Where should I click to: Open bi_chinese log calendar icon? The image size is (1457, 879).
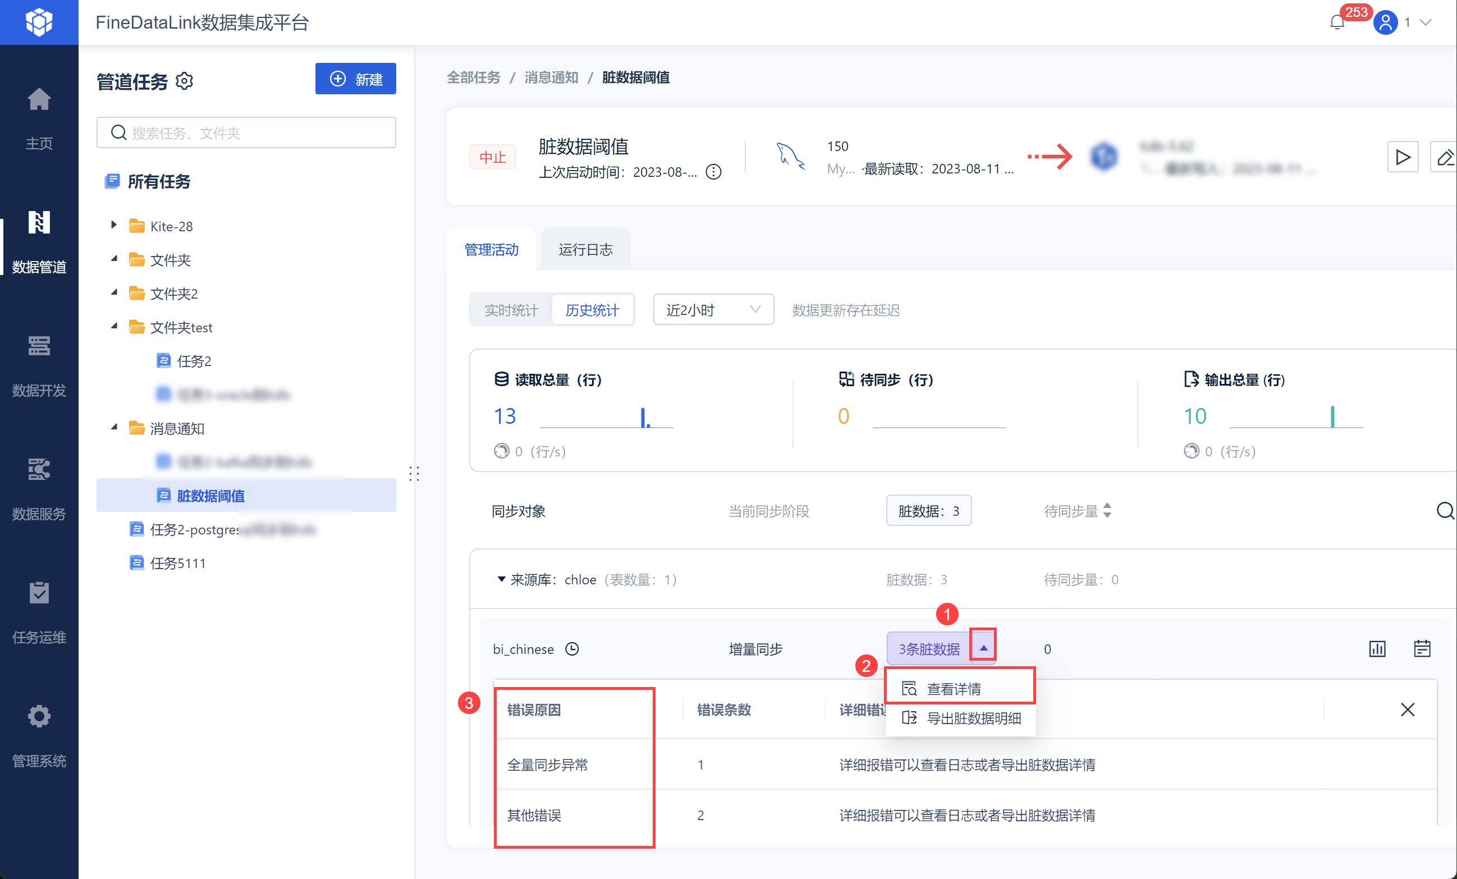pos(1422,649)
